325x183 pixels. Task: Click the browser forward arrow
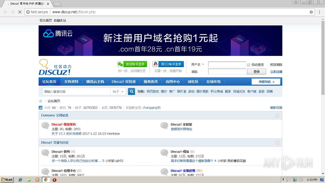tap(12, 12)
